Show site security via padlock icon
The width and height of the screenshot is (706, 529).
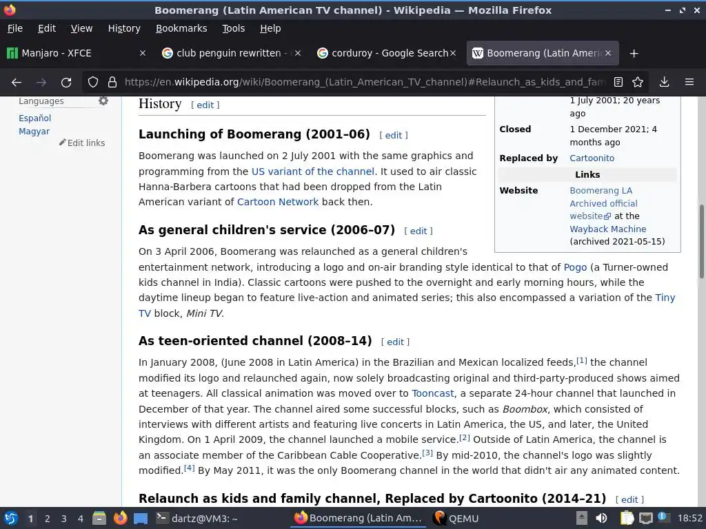112,82
